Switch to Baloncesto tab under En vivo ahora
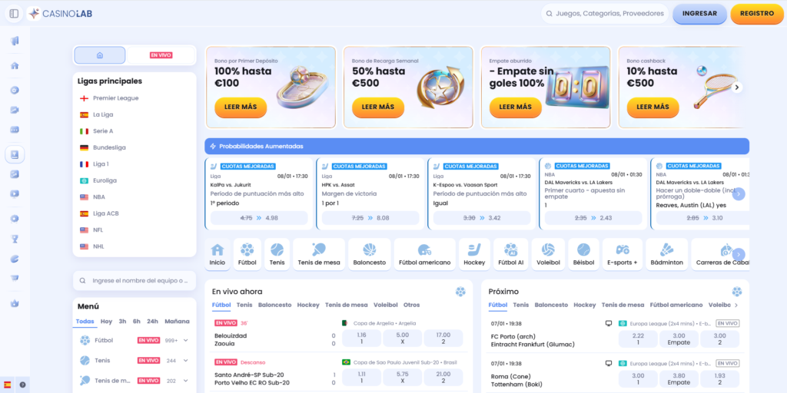787x393 pixels. 274,305
